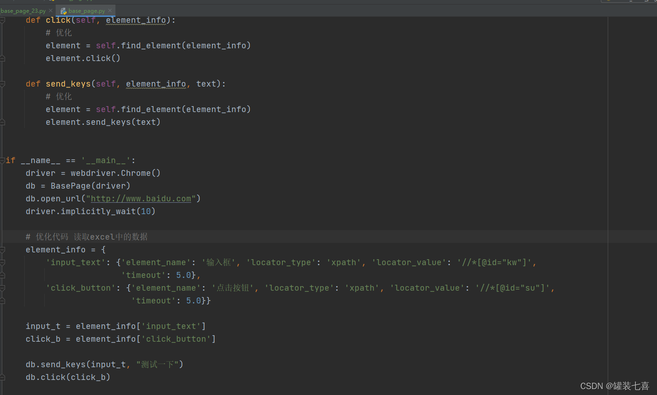Open the http://www.baidu.com link
This screenshot has width=657, height=395.
pyautogui.click(x=141, y=199)
